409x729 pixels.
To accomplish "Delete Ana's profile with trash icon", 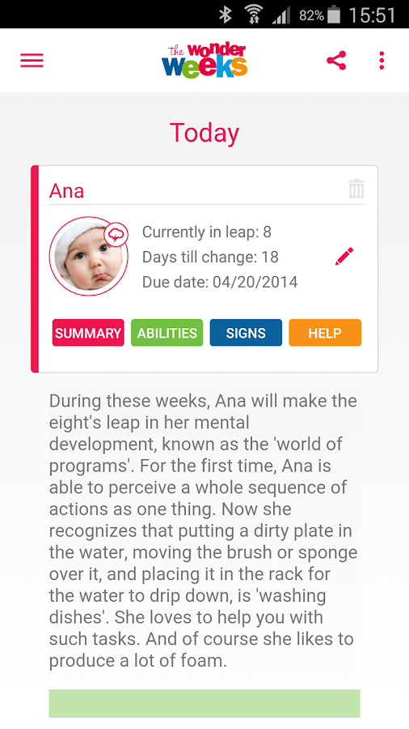I will (x=356, y=189).
